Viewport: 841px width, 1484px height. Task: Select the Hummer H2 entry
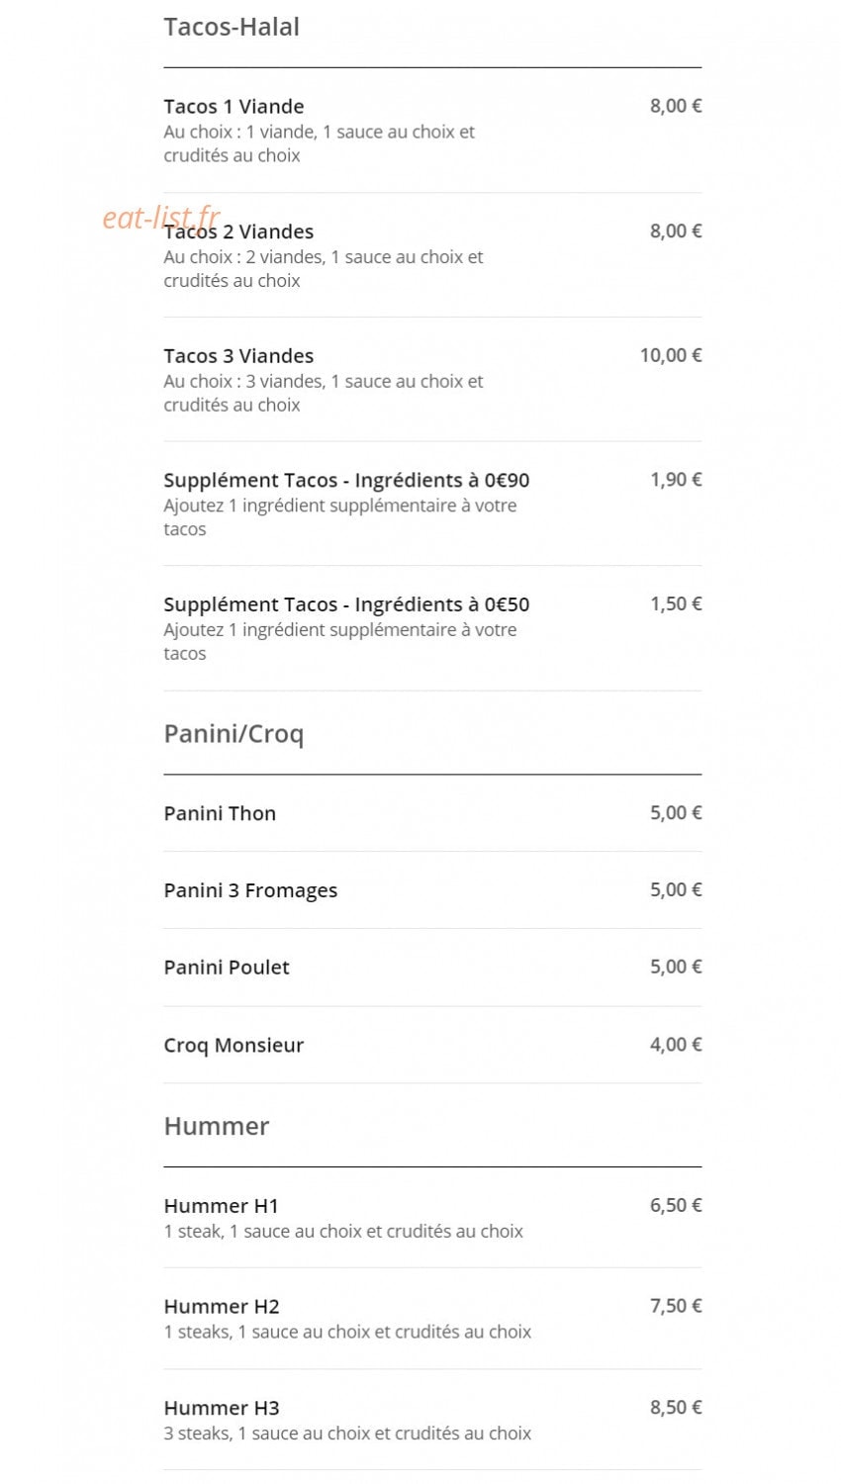pyautogui.click(x=432, y=1319)
